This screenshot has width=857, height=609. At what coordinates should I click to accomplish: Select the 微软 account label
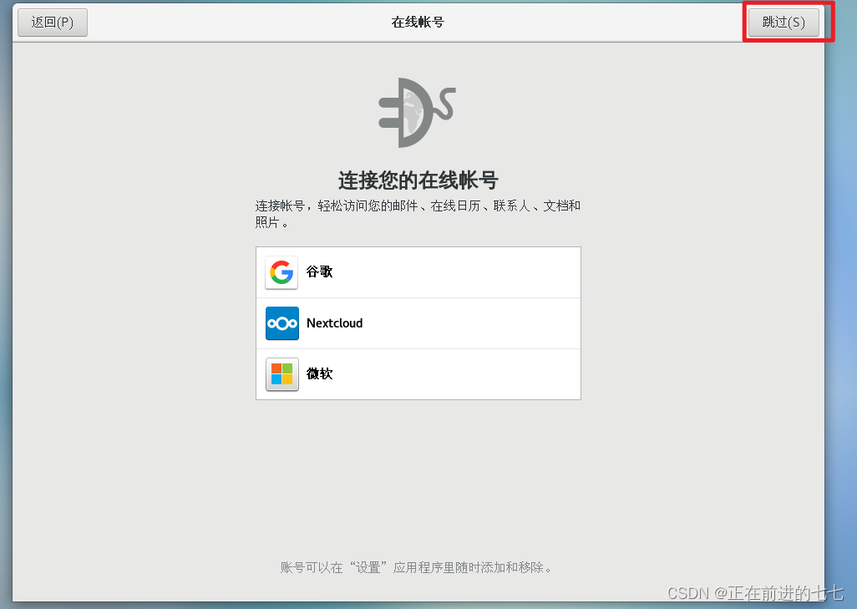(319, 374)
